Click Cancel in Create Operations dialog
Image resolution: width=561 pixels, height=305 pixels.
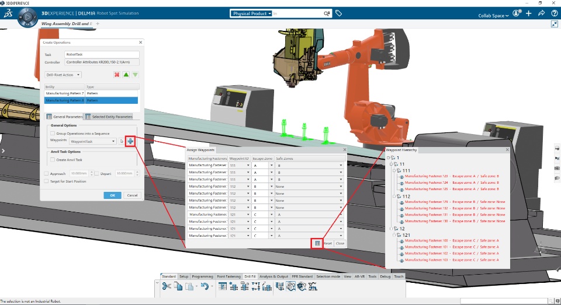point(133,195)
